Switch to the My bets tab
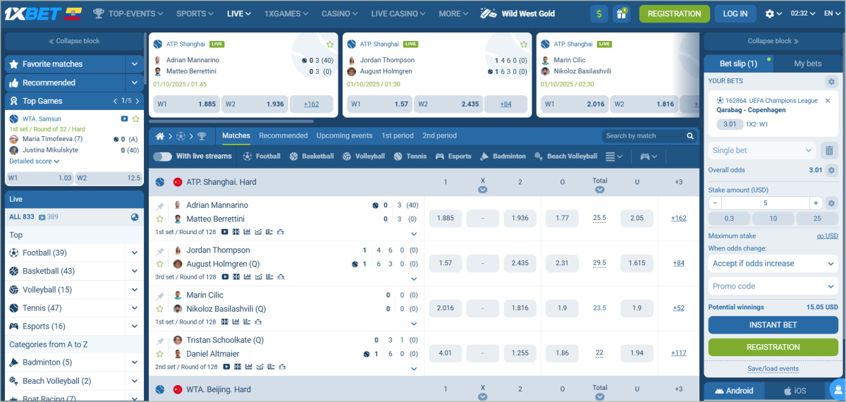The height and width of the screenshot is (402, 846). pos(807,63)
